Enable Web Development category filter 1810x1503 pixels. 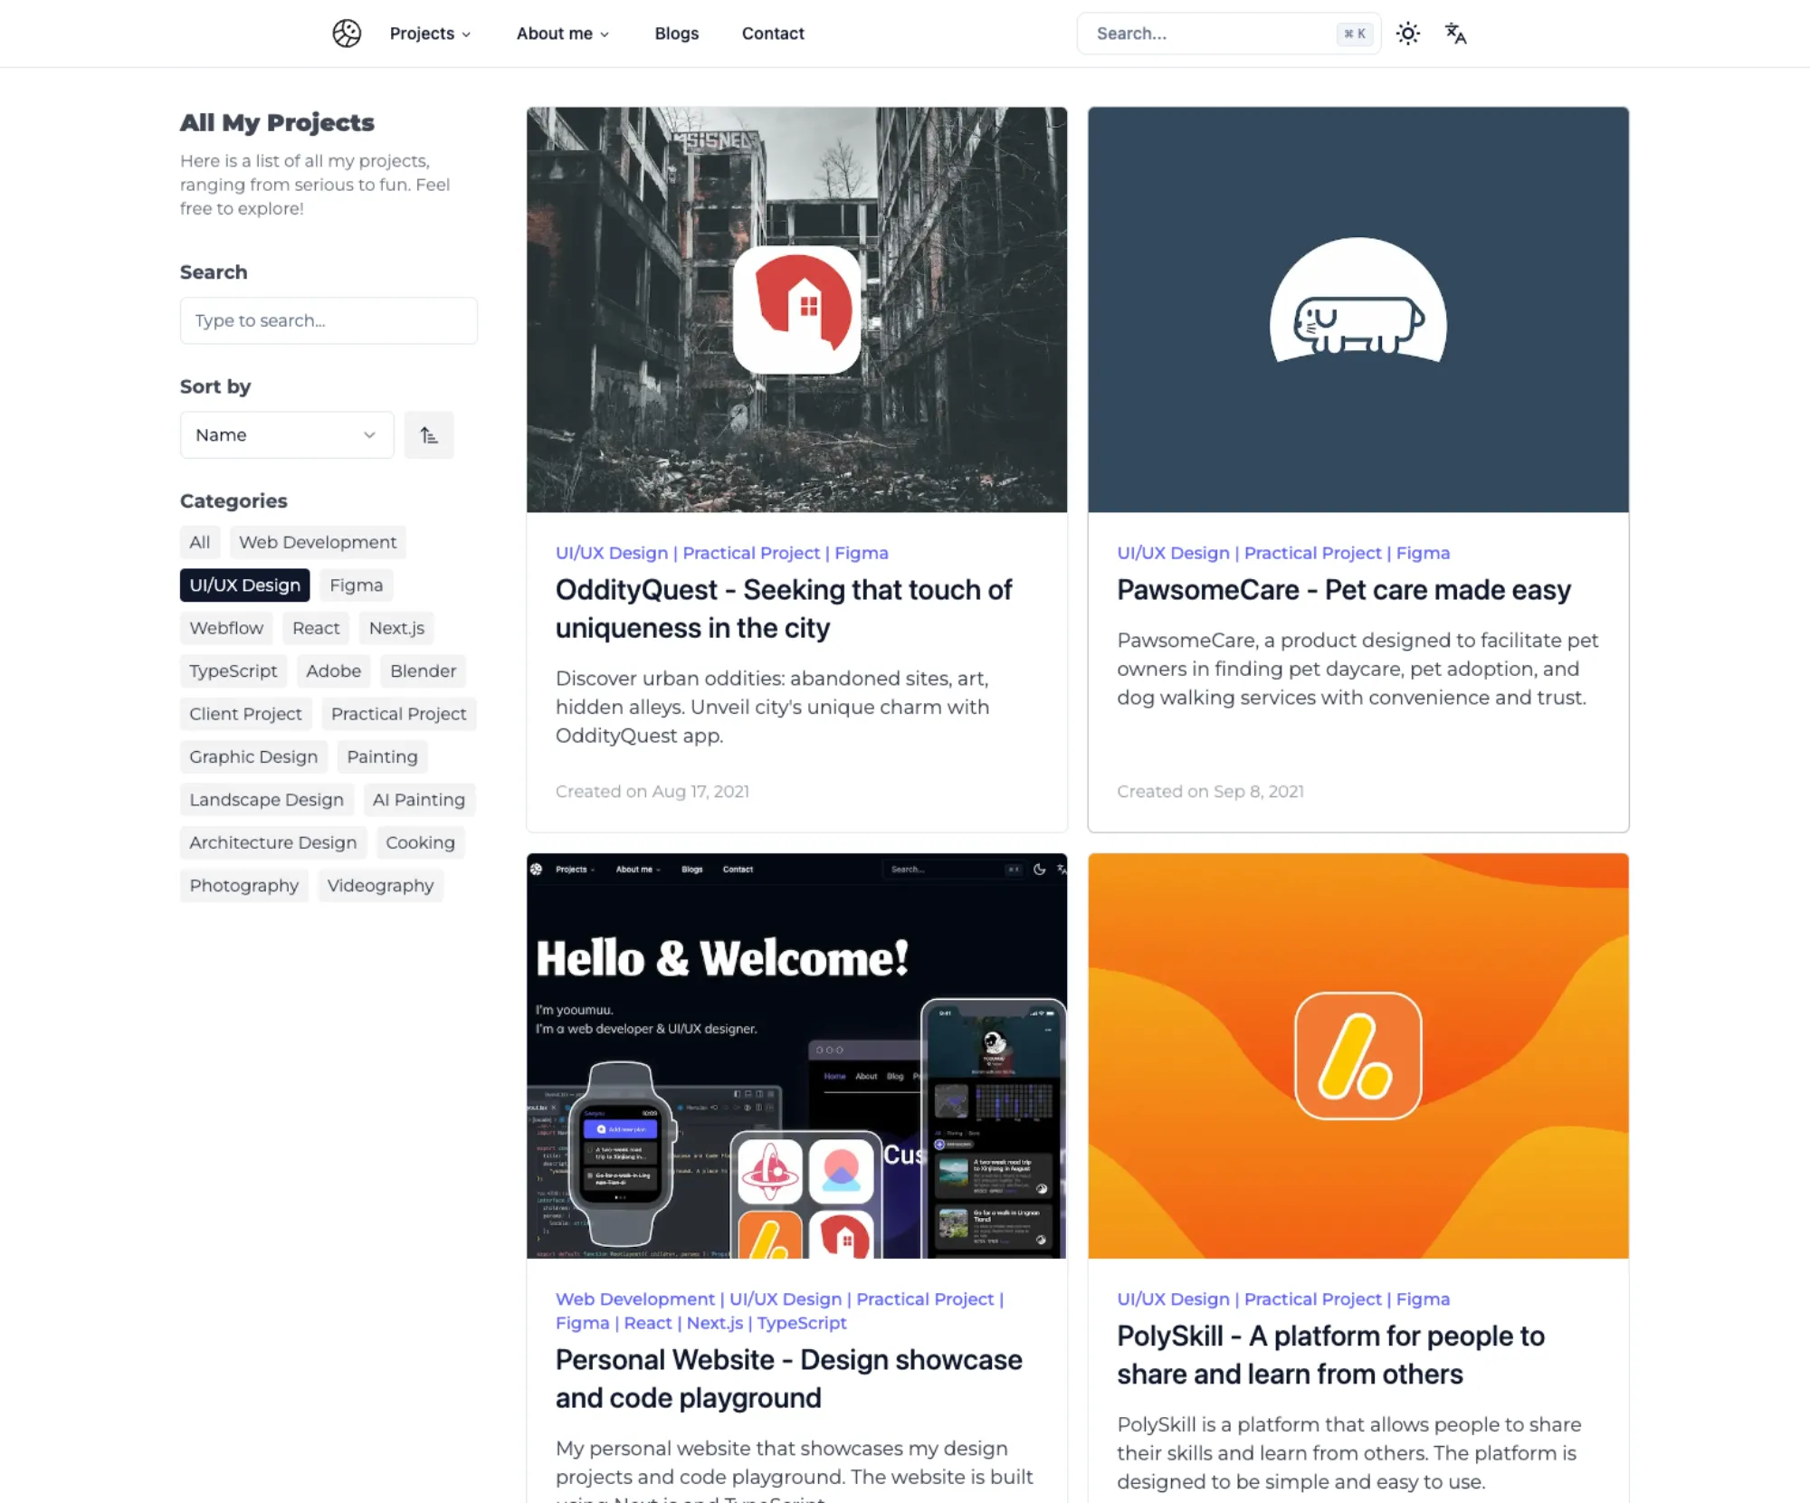(x=317, y=541)
